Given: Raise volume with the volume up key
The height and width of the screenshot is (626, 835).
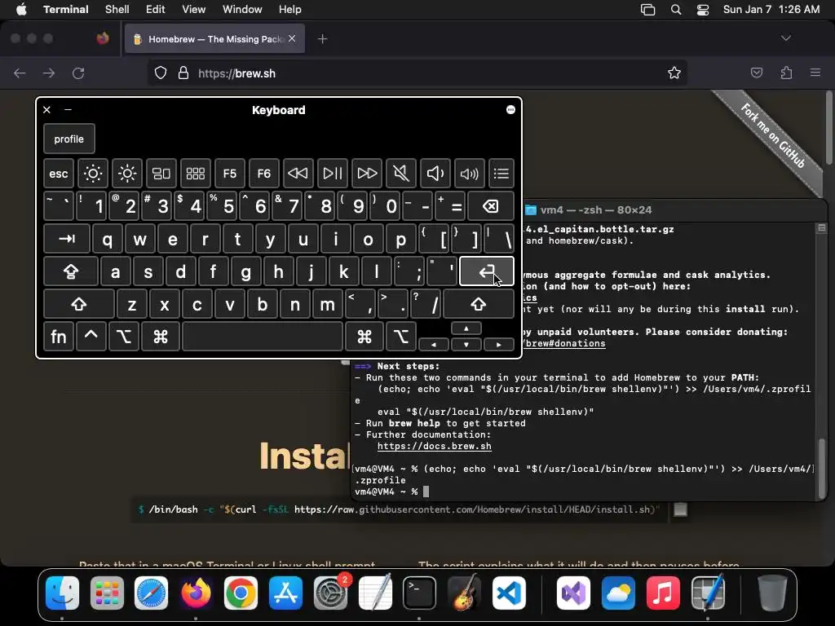Looking at the screenshot, I should (x=469, y=174).
